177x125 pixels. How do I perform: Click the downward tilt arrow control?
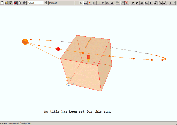point(156,3)
